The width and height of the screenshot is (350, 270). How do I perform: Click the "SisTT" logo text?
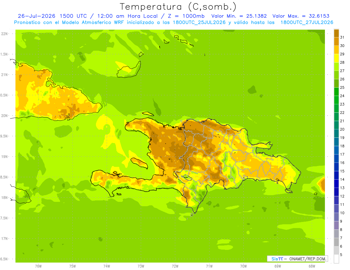click(x=277, y=259)
